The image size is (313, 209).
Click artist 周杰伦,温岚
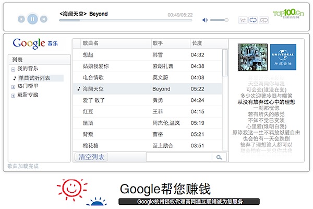[166, 123]
